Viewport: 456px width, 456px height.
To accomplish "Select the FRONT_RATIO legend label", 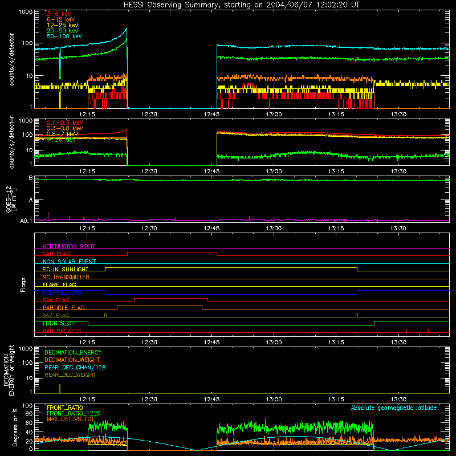I will click(65, 408).
